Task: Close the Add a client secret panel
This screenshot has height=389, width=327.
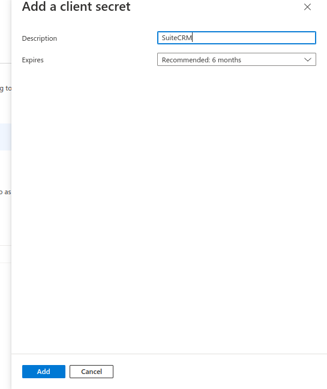Action: (307, 7)
